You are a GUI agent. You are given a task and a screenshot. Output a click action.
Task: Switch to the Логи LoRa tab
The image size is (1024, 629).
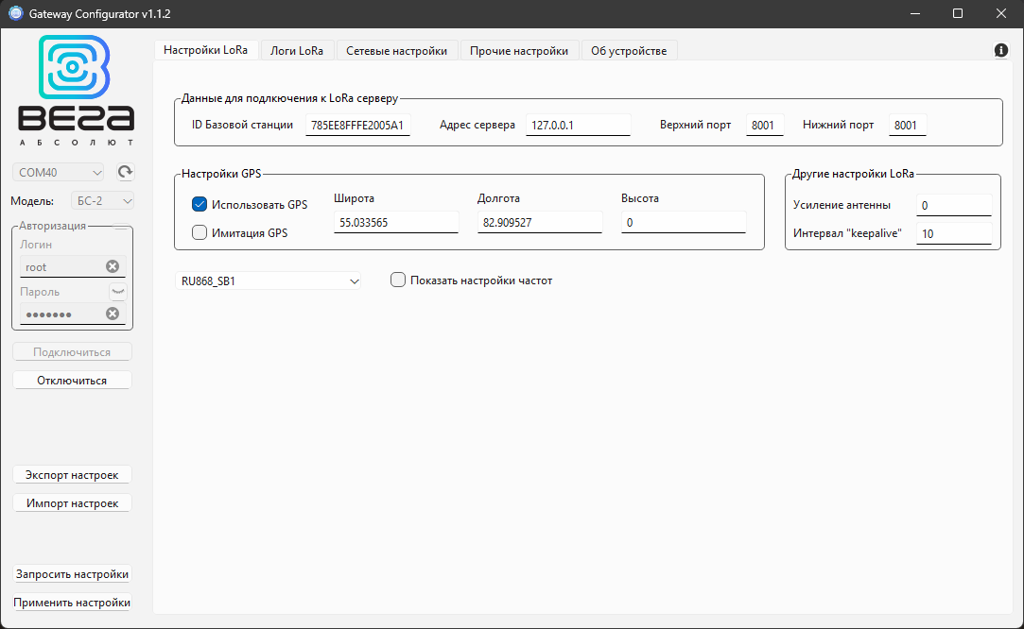click(297, 50)
